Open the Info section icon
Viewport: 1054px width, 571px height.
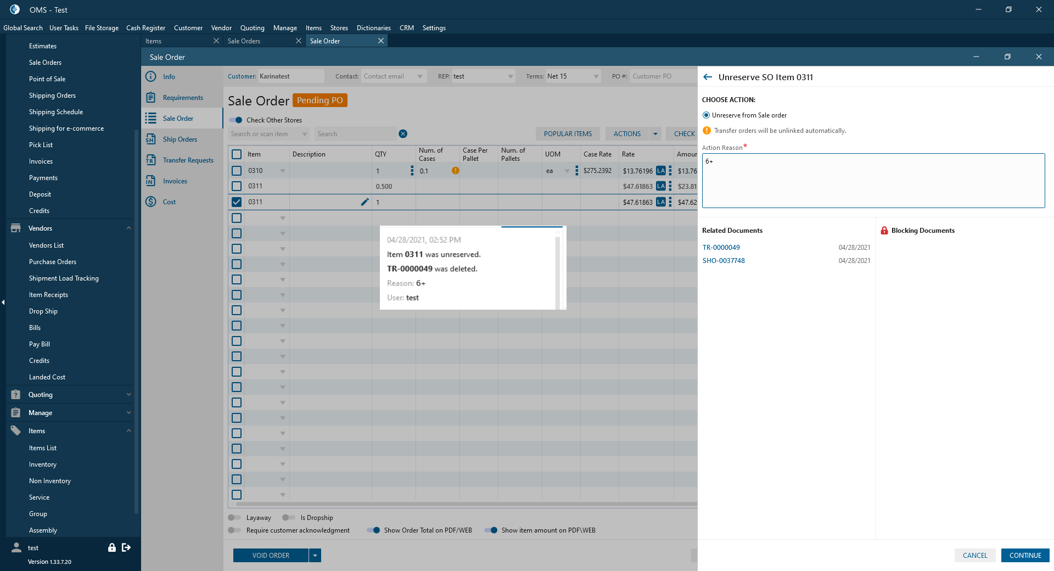click(x=150, y=77)
